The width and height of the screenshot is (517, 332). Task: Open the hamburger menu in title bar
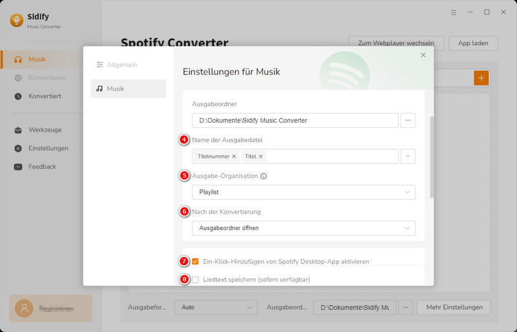tap(454, 12)
